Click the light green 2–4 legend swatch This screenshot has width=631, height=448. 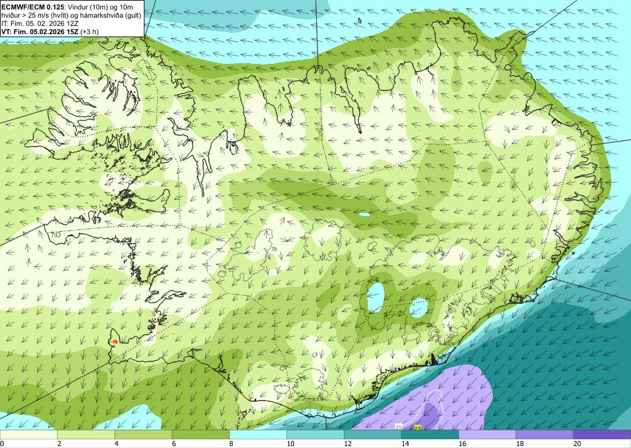86,435
